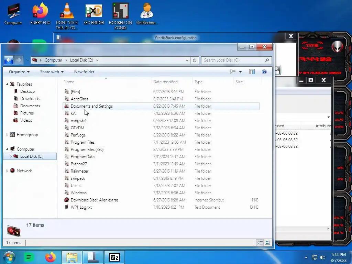Open the Computer desktop icon

tap(13, 14)
